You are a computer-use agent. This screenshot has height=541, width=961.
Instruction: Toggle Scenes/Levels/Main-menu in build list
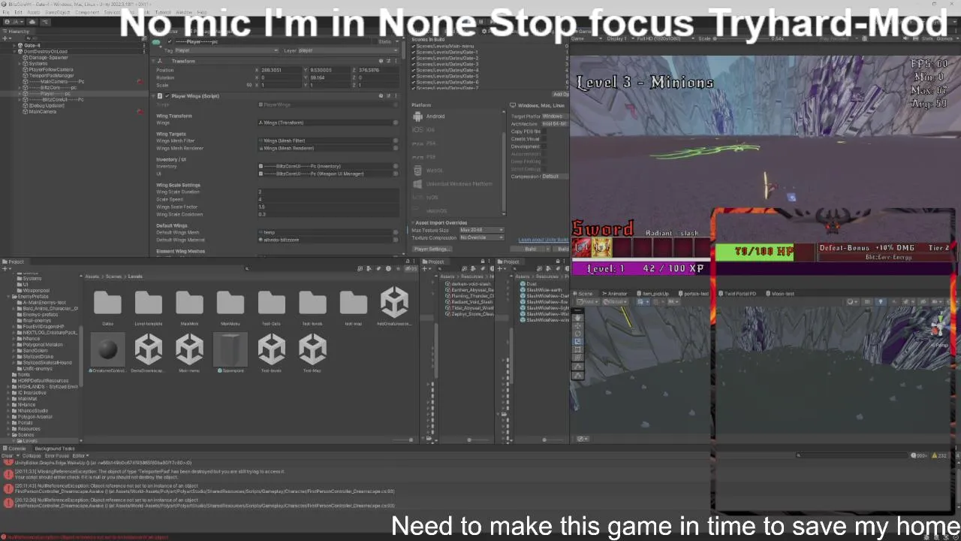(x=414, y=46)
